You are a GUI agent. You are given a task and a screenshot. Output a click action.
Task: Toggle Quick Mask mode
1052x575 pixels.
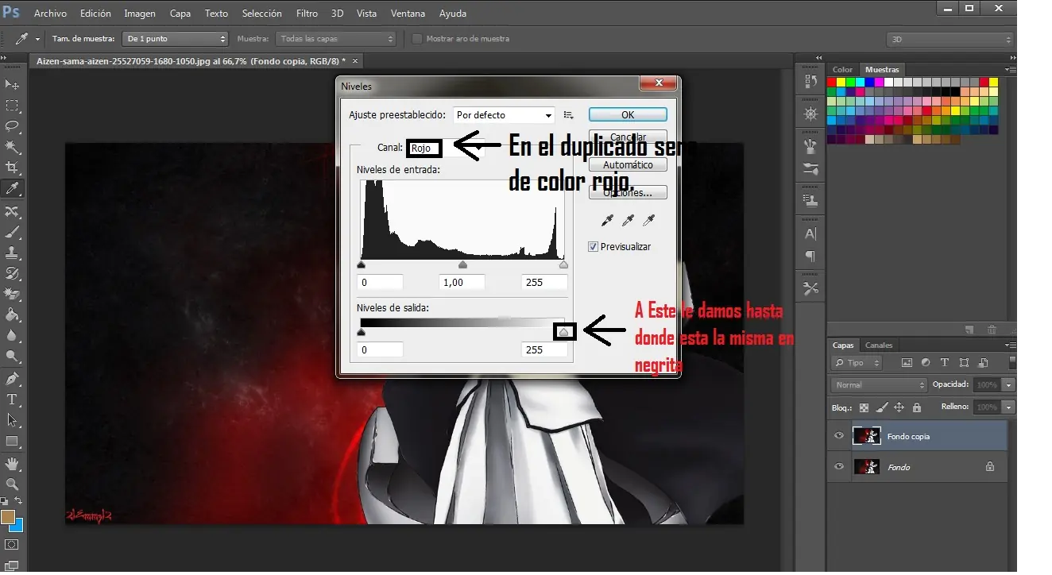tap(12, 545)
